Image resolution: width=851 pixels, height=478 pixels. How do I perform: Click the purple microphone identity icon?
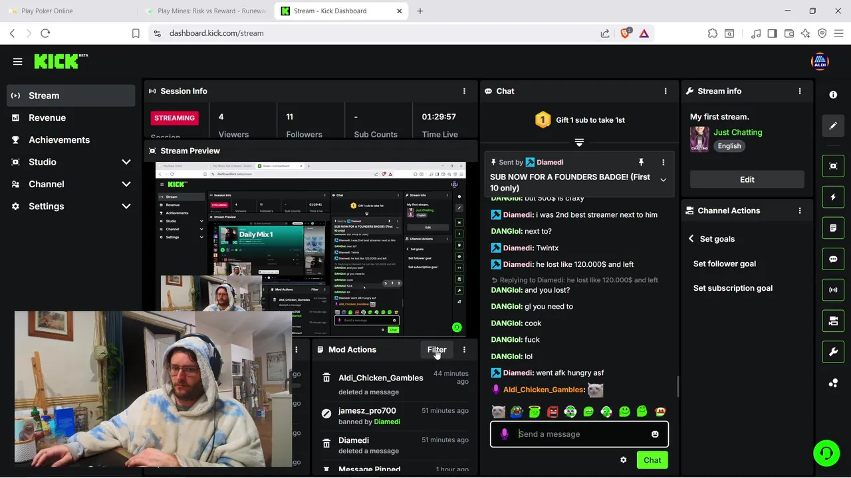click(x=504, y=434)
